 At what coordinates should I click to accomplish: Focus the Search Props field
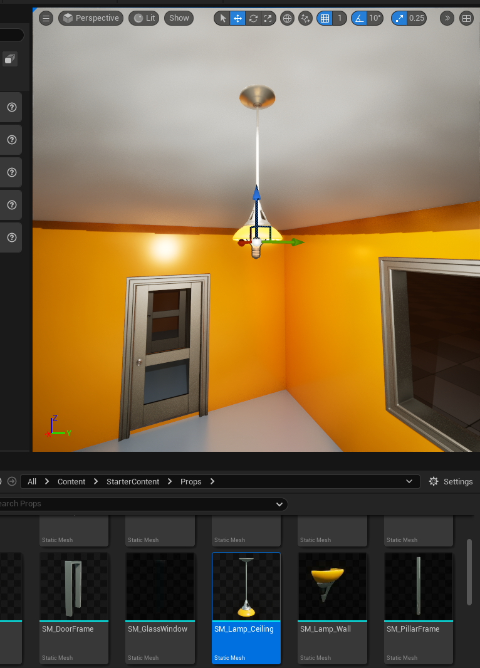[x=136, y=504]
